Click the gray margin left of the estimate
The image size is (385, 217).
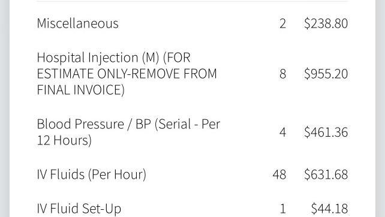point(5,108)
